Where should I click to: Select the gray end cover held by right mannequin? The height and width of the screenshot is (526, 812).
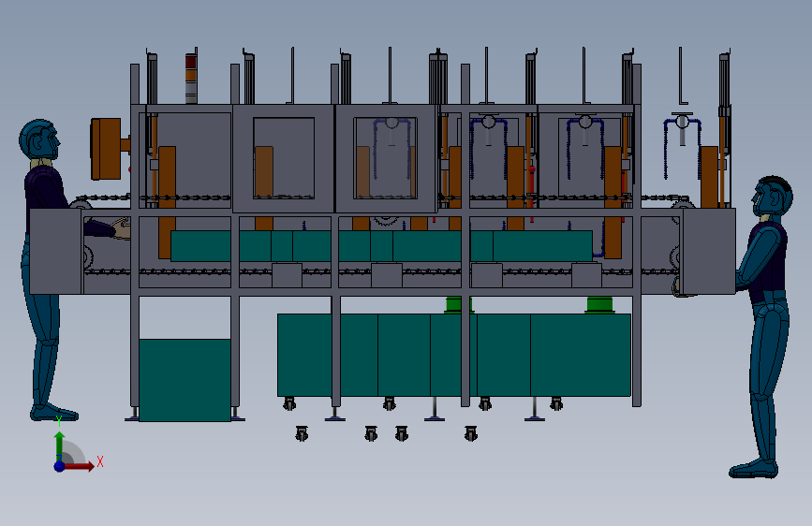[x=709, y=251]
